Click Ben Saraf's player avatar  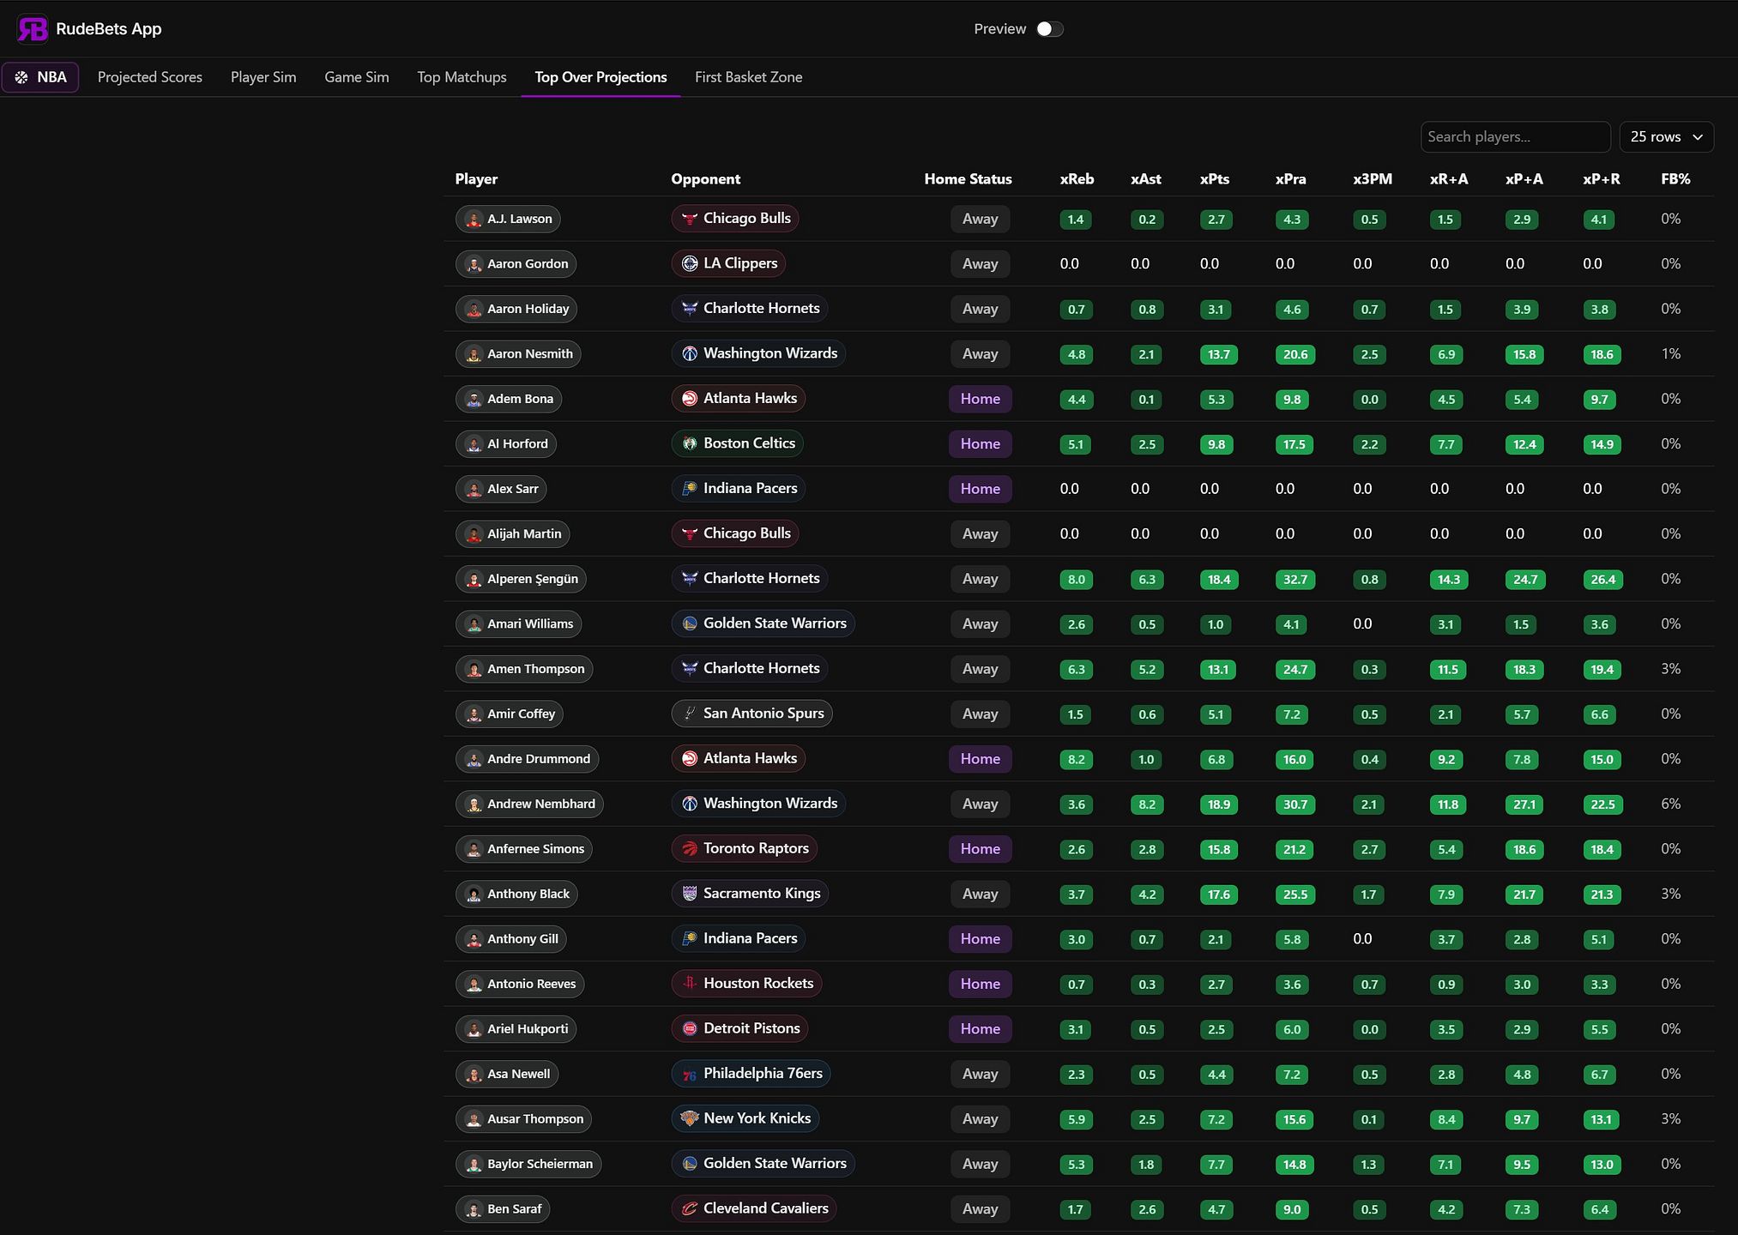pos(474,1209)
